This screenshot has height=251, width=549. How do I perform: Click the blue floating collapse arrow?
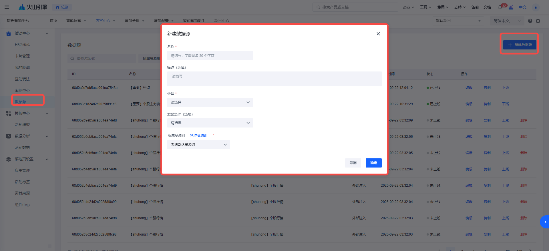tap(545, 222)
